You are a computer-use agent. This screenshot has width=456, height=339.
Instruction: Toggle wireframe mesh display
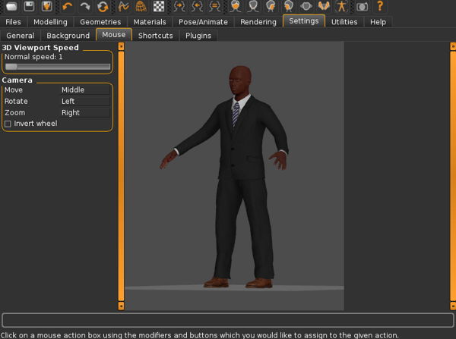click(141, 7)
